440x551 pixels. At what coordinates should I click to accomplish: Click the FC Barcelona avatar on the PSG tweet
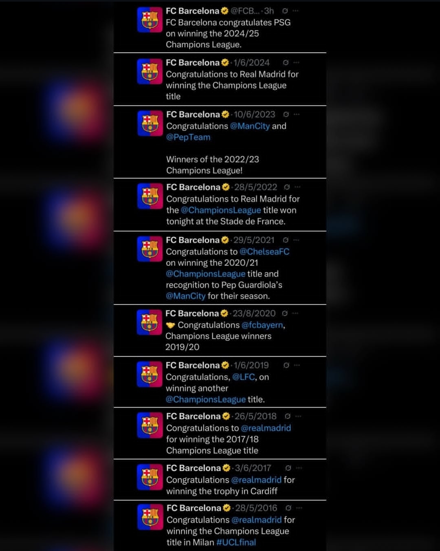point(150,20)
